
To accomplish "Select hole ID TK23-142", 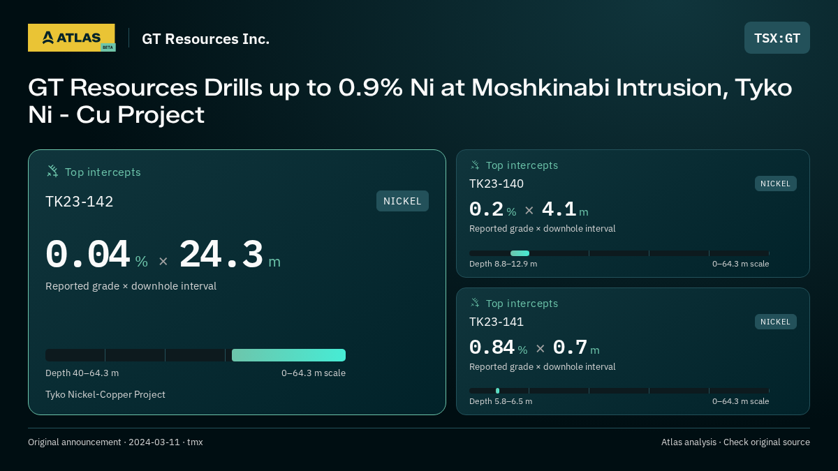I will click(79, 202).
